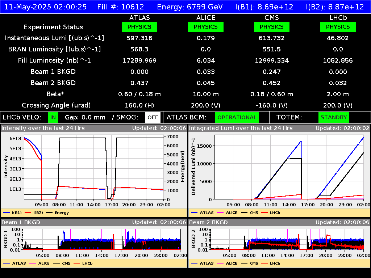Viewport: 371px width, 278px height.
Task: Select CMS Beam 1 BKGD value 0.247
Action: pos(272,72)
